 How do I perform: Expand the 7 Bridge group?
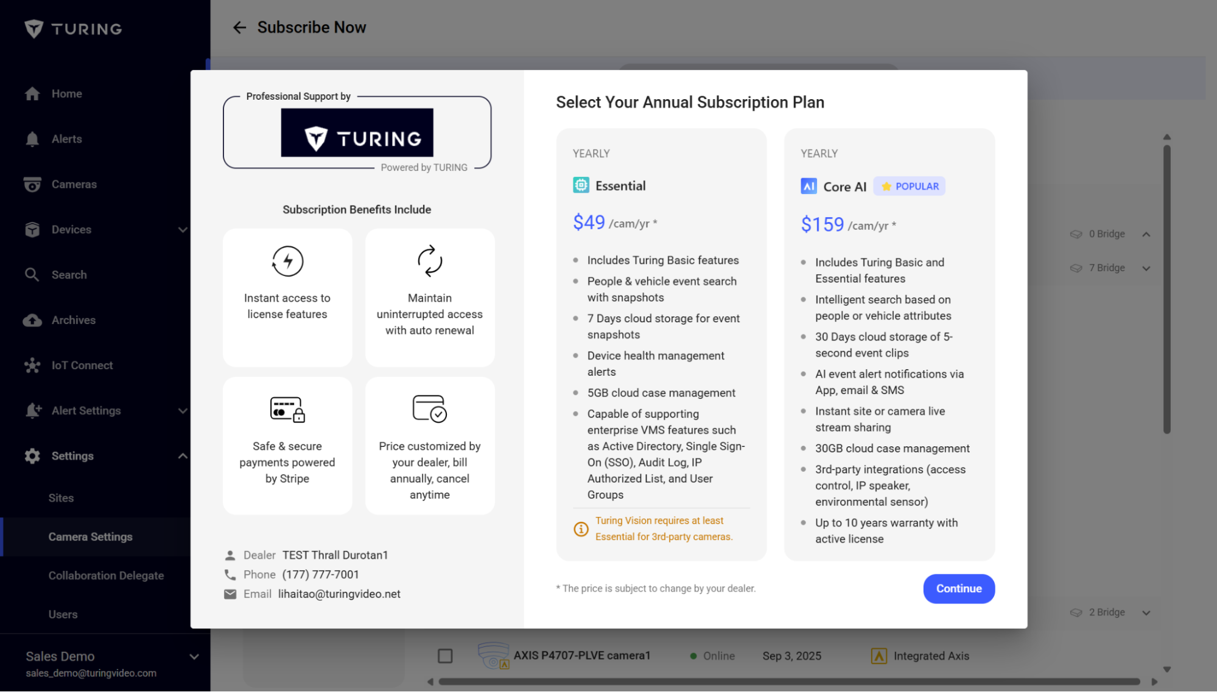click(x=1146, y=268)
